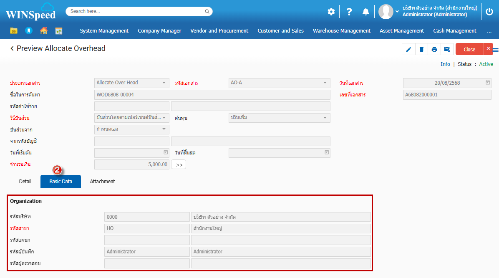This screenshot has height=278, width=499.
Task: Click the home house icon
Action: point(44,31)
